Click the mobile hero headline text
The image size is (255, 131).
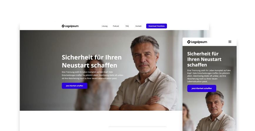(204, 59)
